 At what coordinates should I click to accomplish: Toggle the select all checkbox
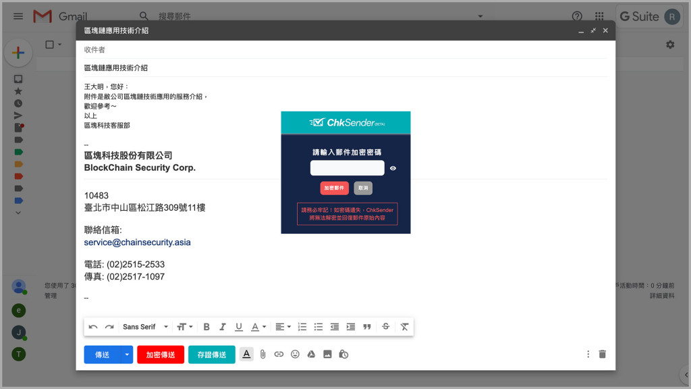pos(50,45)
